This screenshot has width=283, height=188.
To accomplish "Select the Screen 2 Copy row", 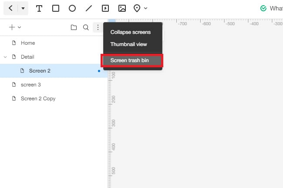I will click(x=54, y=99).
